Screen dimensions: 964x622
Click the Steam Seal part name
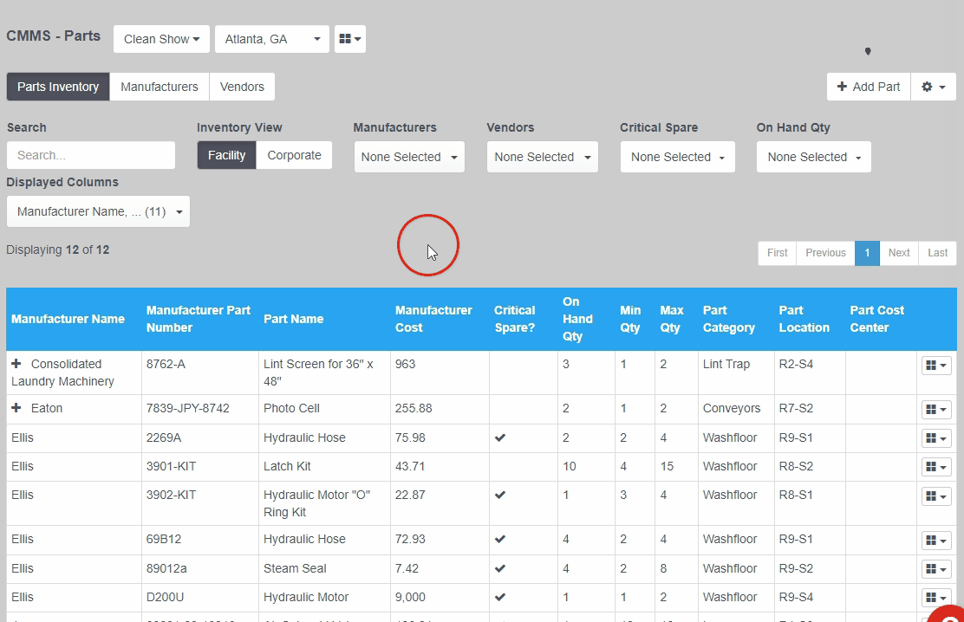(295, 568)
